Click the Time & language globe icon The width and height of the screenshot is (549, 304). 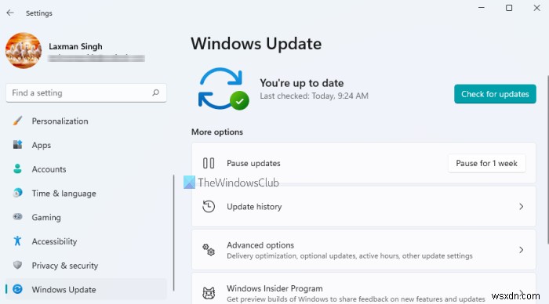coord(17,193)
